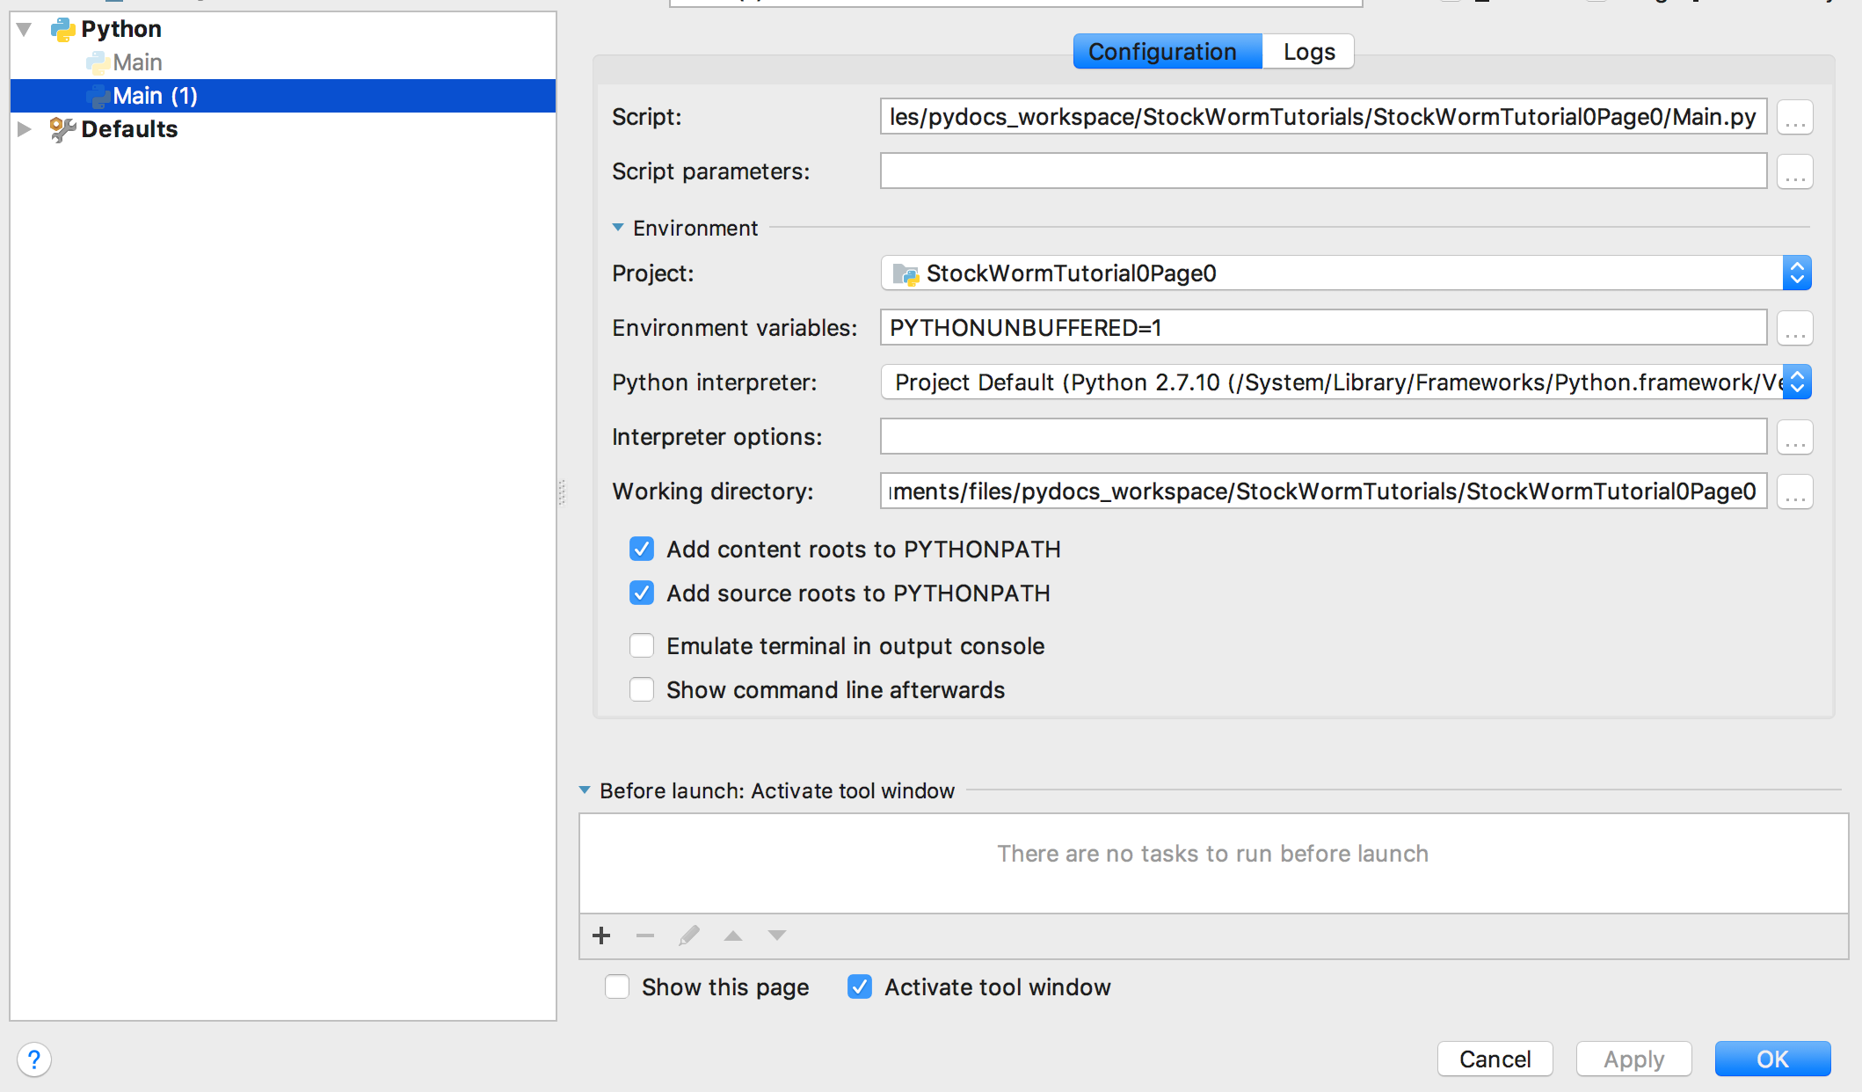Uncheck Add content roots to PYTHONPATH
1862x1092 pixels.
point(642,550)
